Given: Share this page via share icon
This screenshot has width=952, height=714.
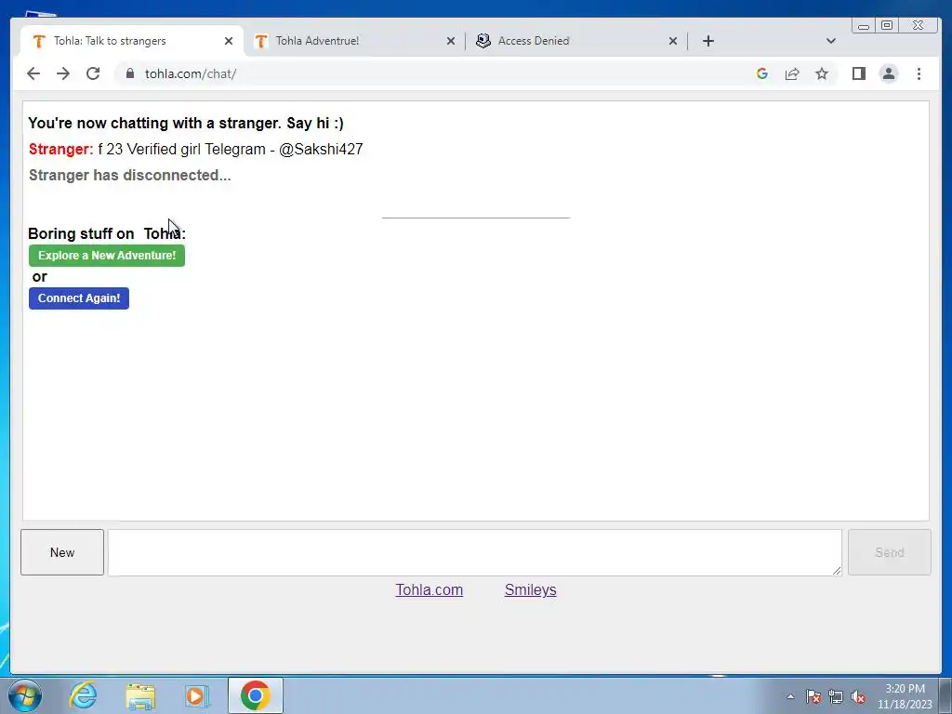Looking at the screenshot, I should tap(792, 73).
